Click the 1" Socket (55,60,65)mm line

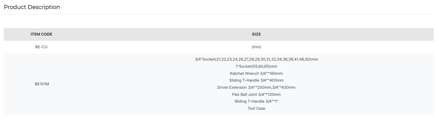click(256, 66)
